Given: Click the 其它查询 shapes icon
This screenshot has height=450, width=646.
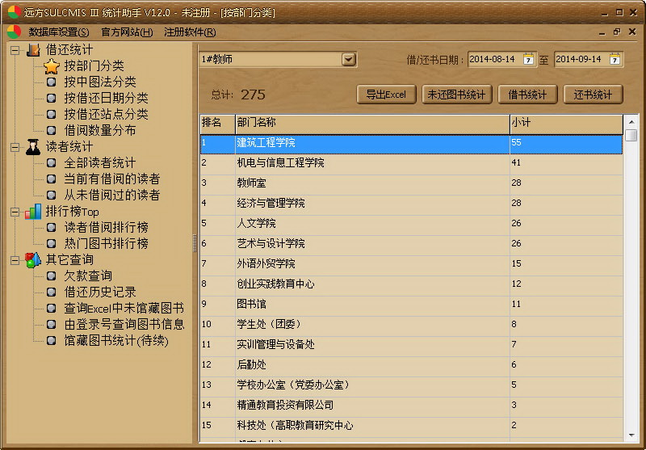Looking at the screenshot, I should [33, 260].
